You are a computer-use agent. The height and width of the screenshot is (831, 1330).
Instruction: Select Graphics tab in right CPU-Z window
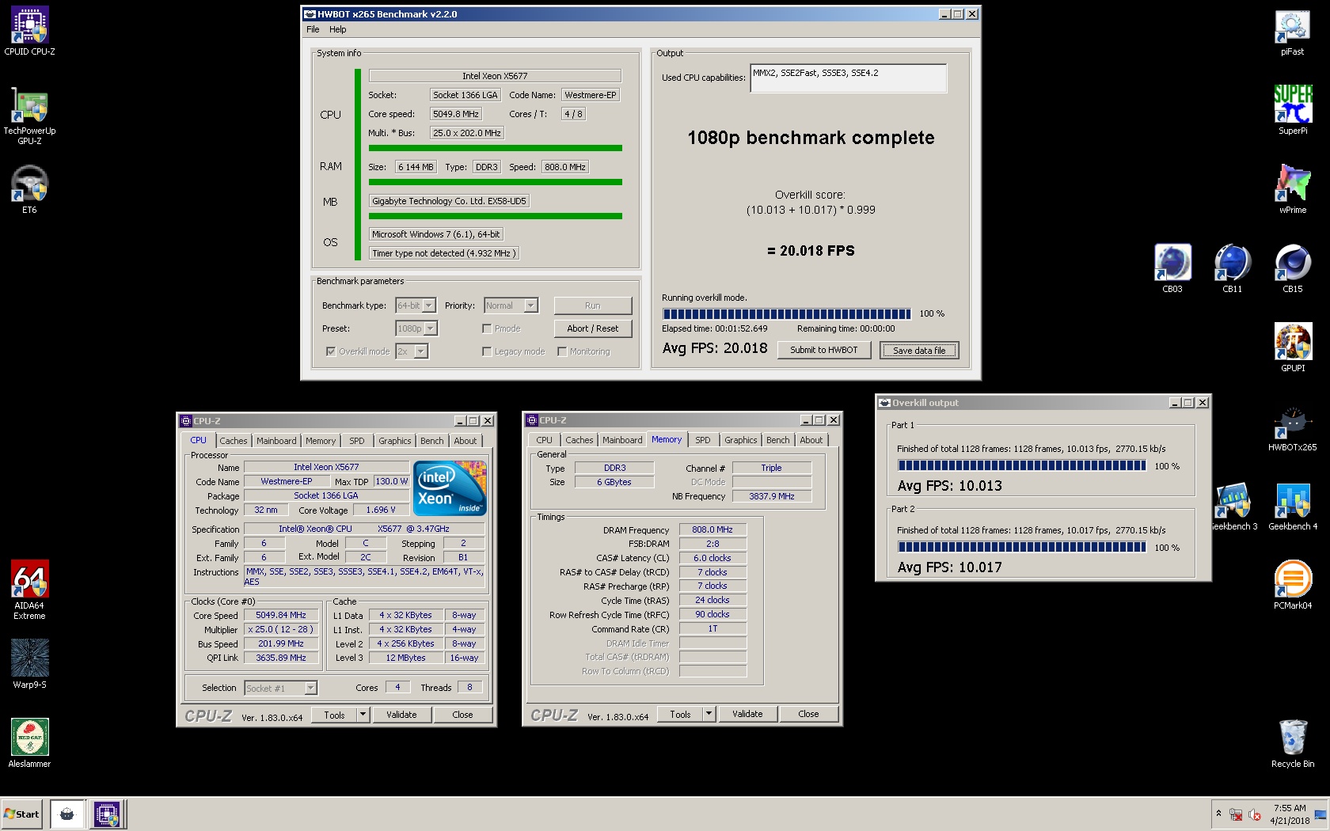pyautogui.click(x=741, y=440)
